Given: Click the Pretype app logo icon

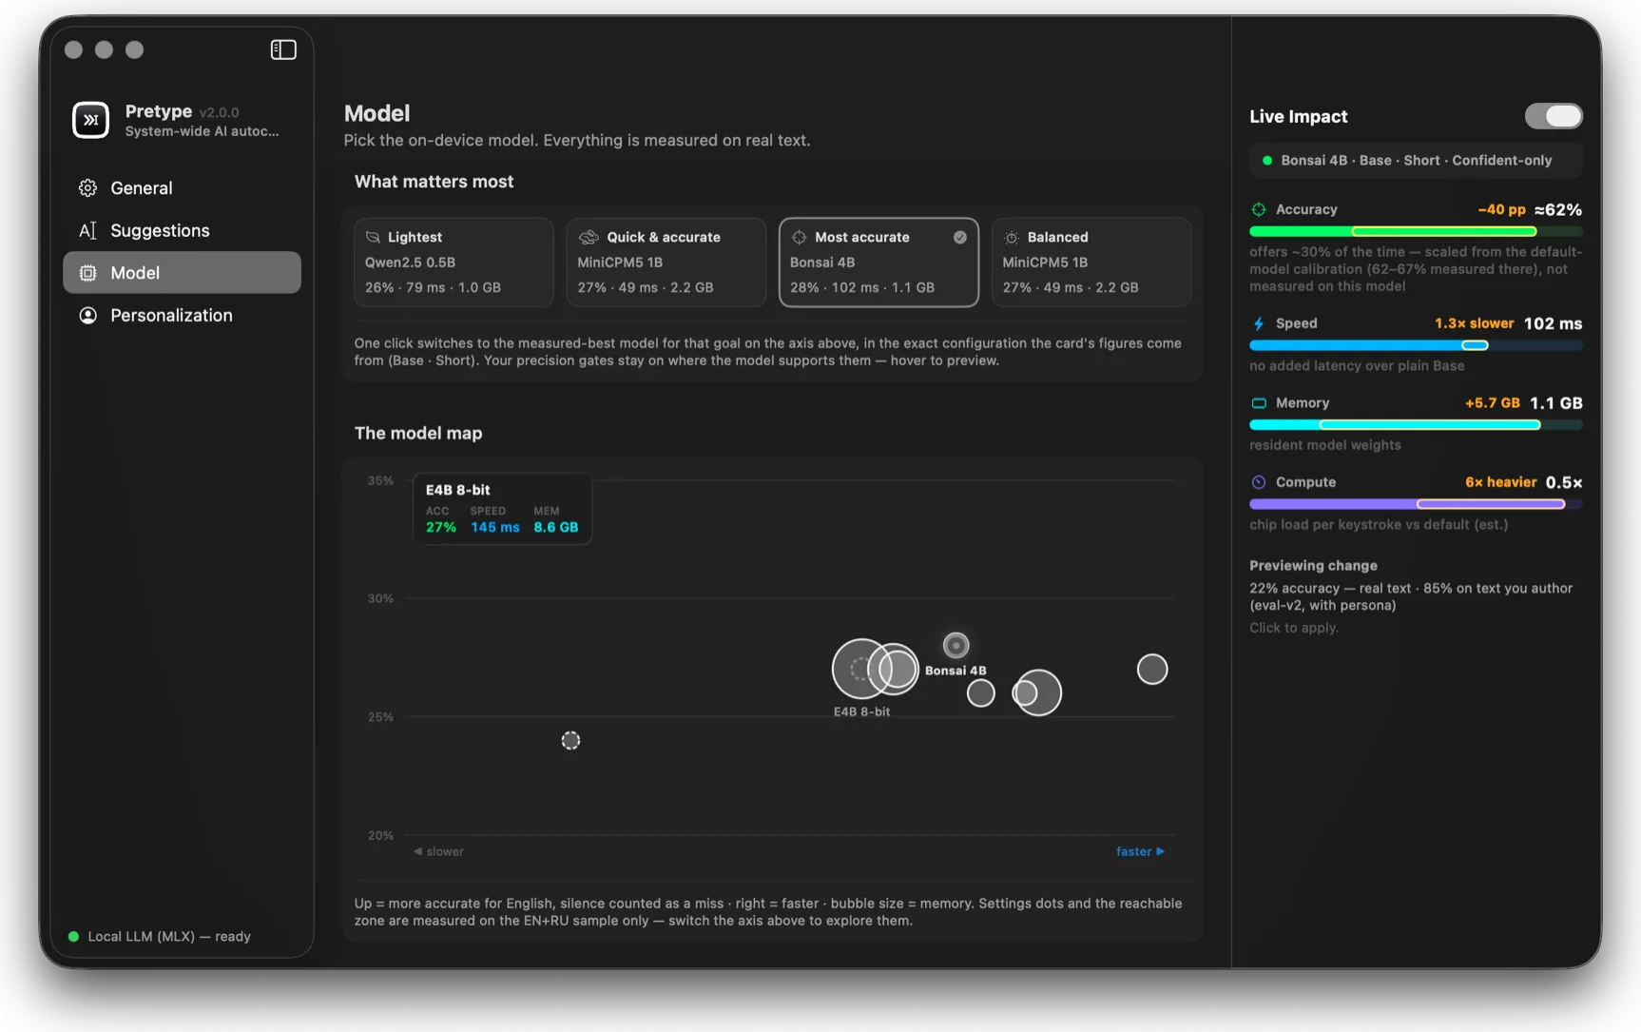Looking at the screenshot, I should pyautogui.click(x=91, y=120).
